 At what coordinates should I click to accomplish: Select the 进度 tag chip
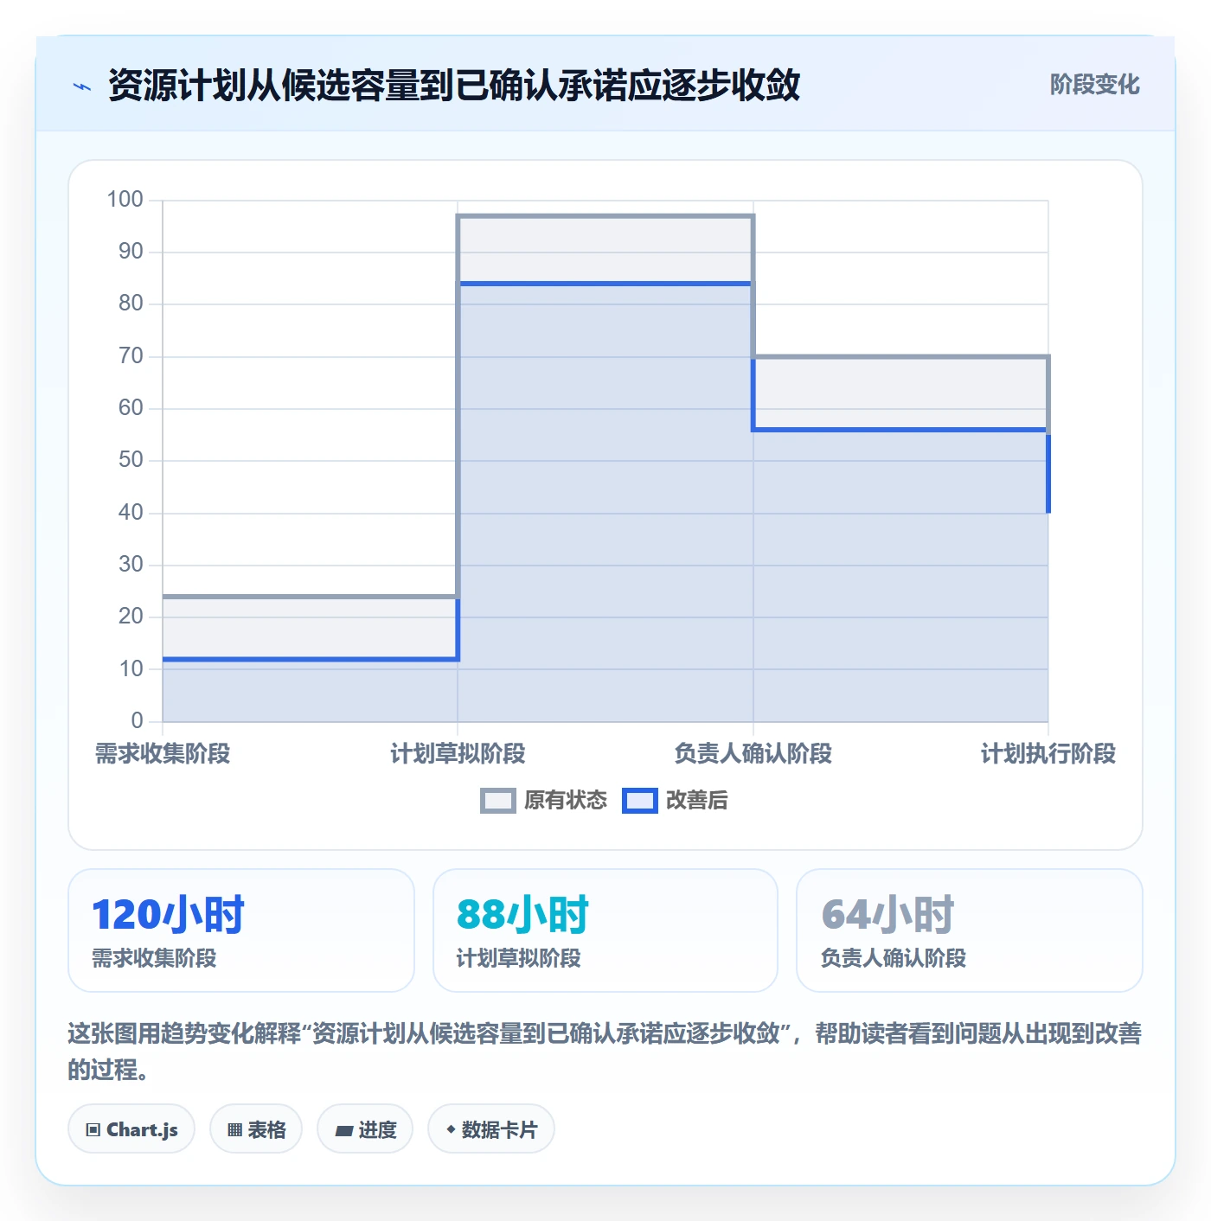coord(365,1128)
